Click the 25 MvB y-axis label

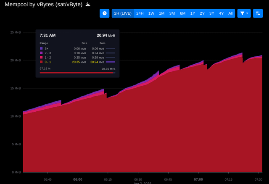pyautogui.click(x=16, y=32)
